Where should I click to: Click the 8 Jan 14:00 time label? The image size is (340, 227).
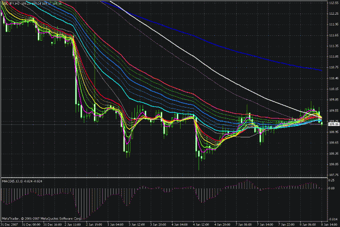click(329, 225)
